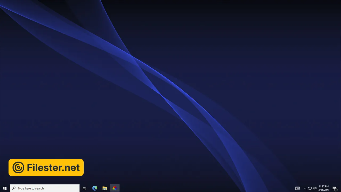
Task: Click the Show desktop sliver at taskbar edge
Action: tap(340, 188)
